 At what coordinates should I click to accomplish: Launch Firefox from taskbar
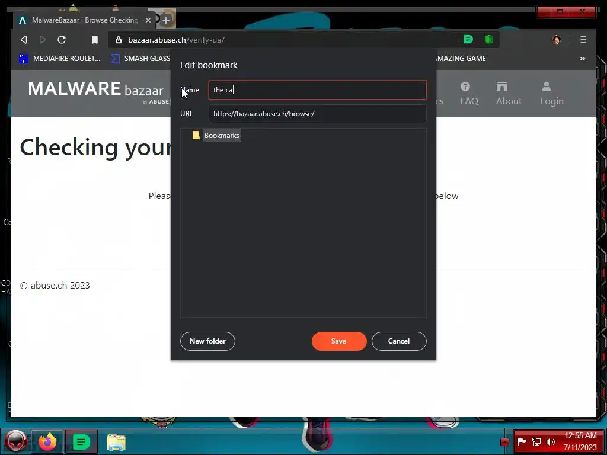click(47, 441)
